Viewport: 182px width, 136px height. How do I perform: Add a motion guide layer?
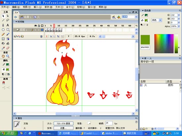(19, 36)
